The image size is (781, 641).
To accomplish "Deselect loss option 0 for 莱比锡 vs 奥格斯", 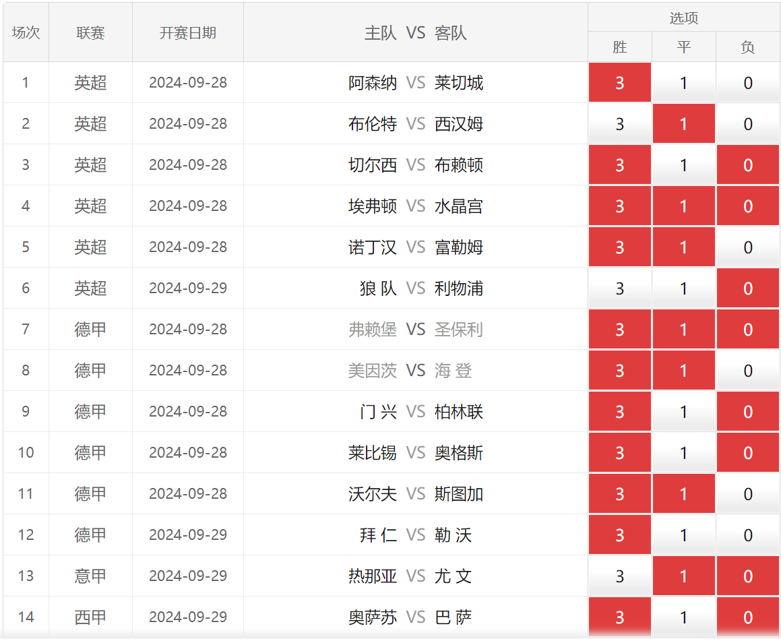I will 747,453.
